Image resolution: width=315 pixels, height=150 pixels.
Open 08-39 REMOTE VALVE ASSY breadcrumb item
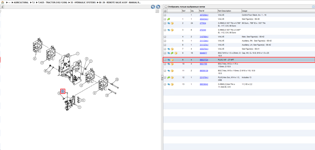pyautogui.click(x=120, y=3)
